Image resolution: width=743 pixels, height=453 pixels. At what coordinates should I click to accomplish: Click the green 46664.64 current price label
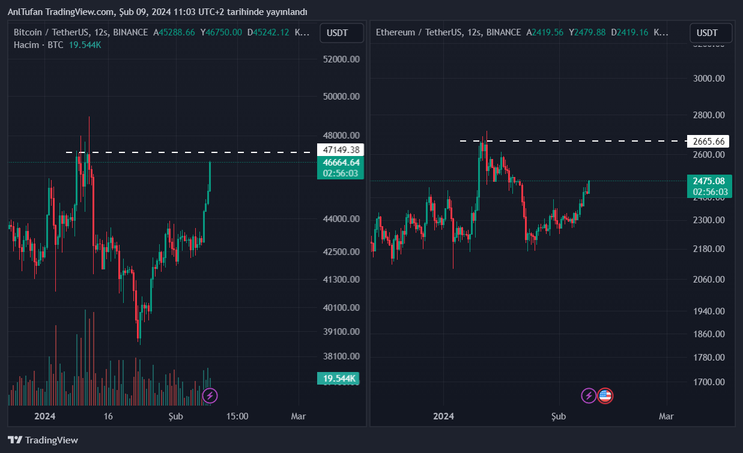coord(341,162)
